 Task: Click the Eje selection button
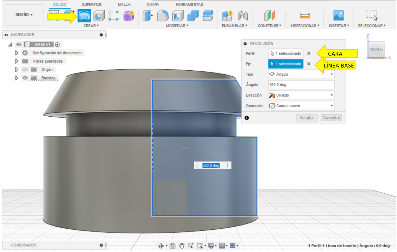286,64
